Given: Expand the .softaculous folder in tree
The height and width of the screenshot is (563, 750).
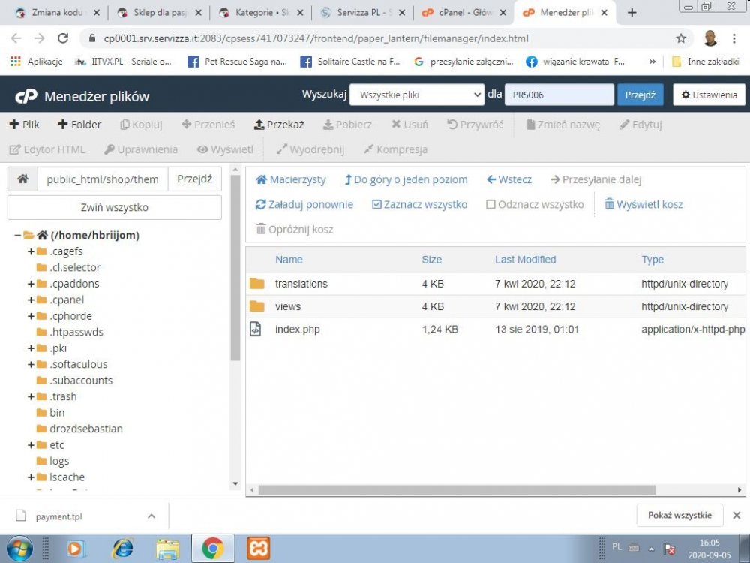Looking at the screenshot, I should (x=31, y=364).
